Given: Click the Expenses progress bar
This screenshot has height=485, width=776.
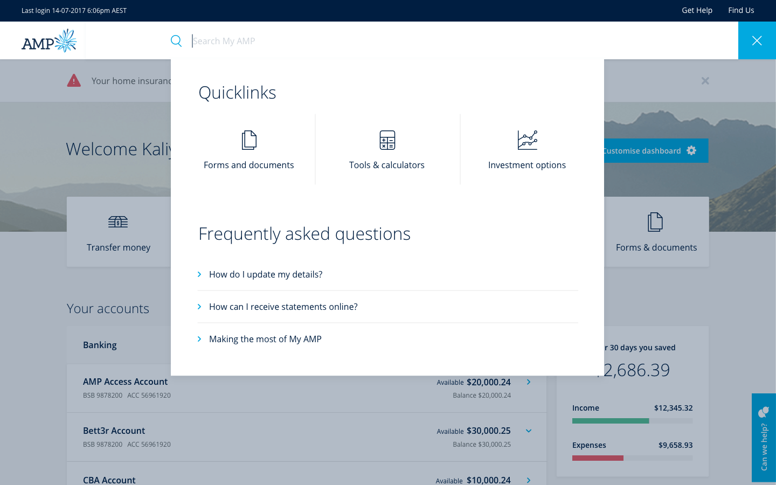Looking at the screenshot, I should click(x=633, y=458).
